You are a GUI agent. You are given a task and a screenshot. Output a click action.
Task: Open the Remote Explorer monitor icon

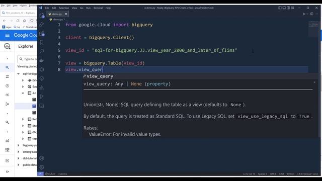pos(42,106)
